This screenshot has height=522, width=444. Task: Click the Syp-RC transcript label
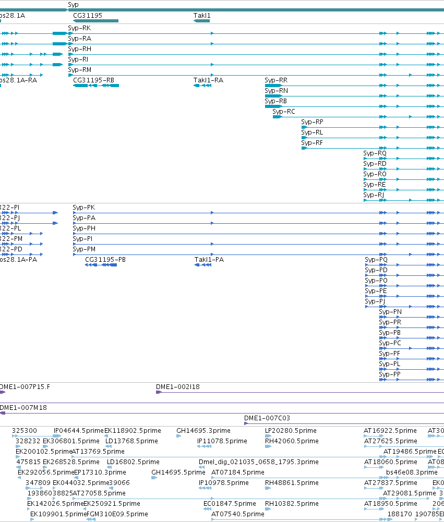click(x=284, y=112)
